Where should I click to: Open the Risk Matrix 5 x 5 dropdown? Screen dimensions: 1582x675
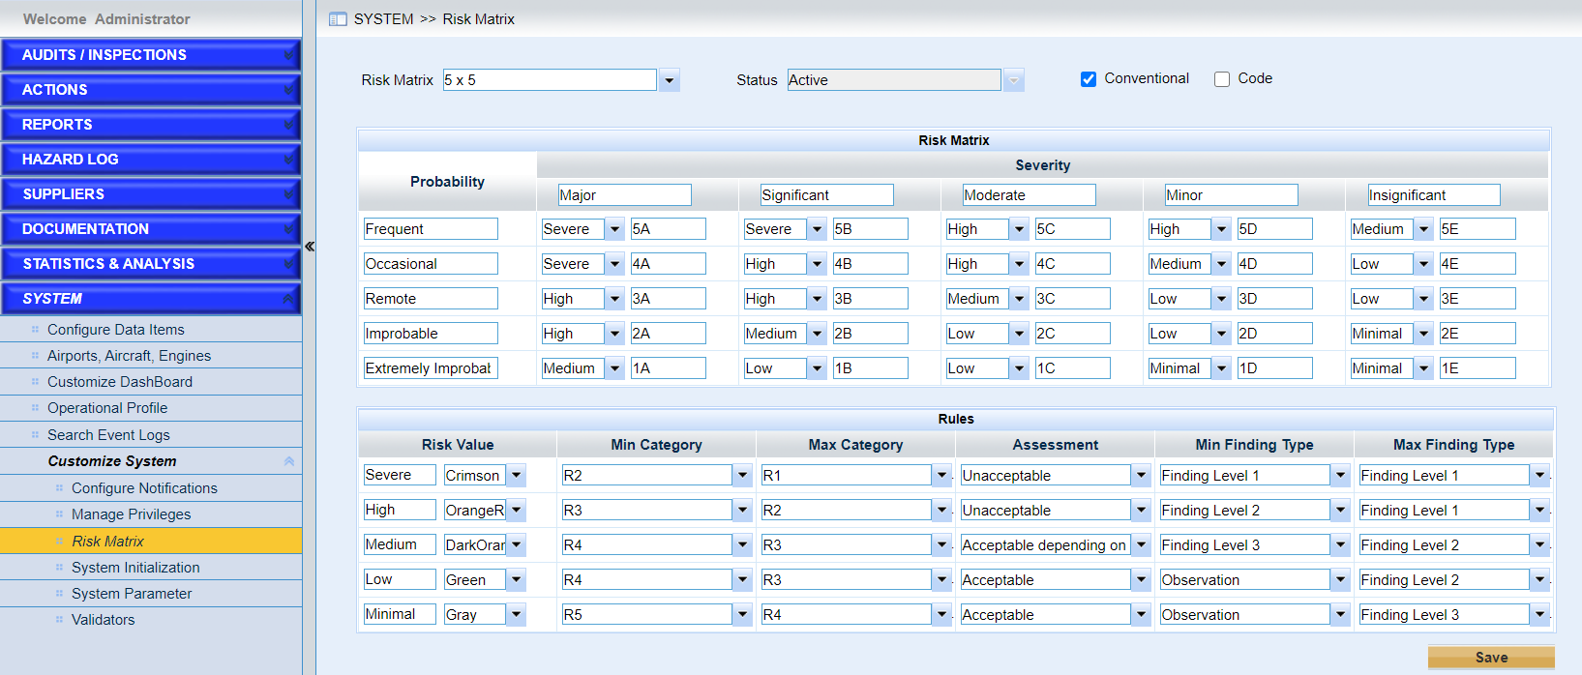(x=669, y=80)
